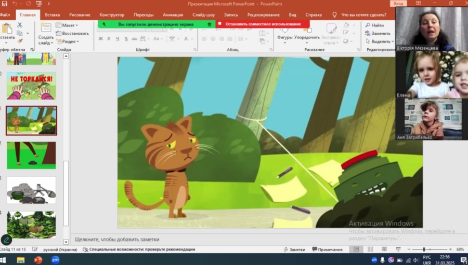Click the Replace (Заменить) button
This screenshot has width=468, height=265.
(378, 33)
